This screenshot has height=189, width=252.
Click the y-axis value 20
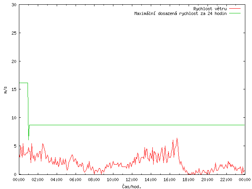click(14, 61)
